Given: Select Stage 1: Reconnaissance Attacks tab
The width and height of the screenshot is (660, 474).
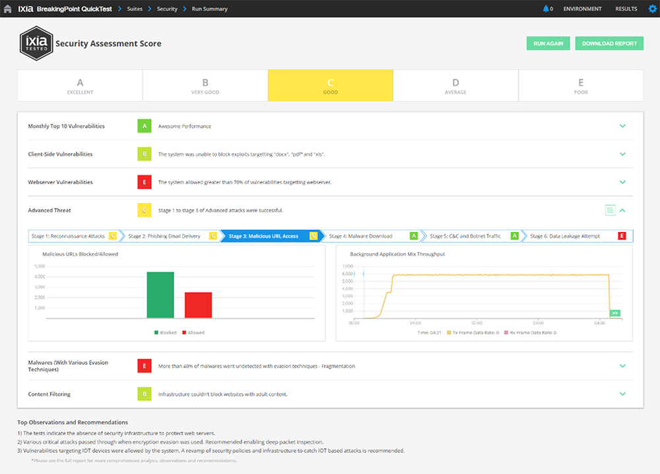Looking at the screenshot, I should click(73, 236).
